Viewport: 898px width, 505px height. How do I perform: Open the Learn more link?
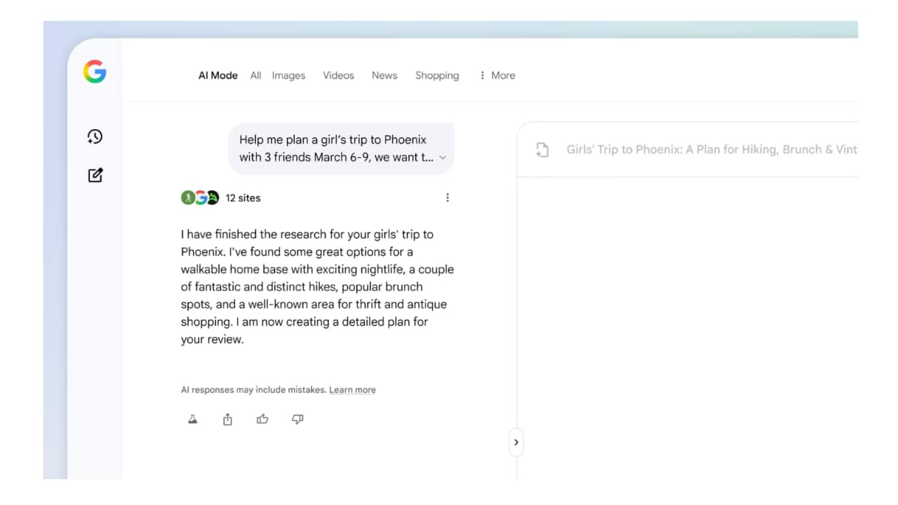(x=352, y=389)
